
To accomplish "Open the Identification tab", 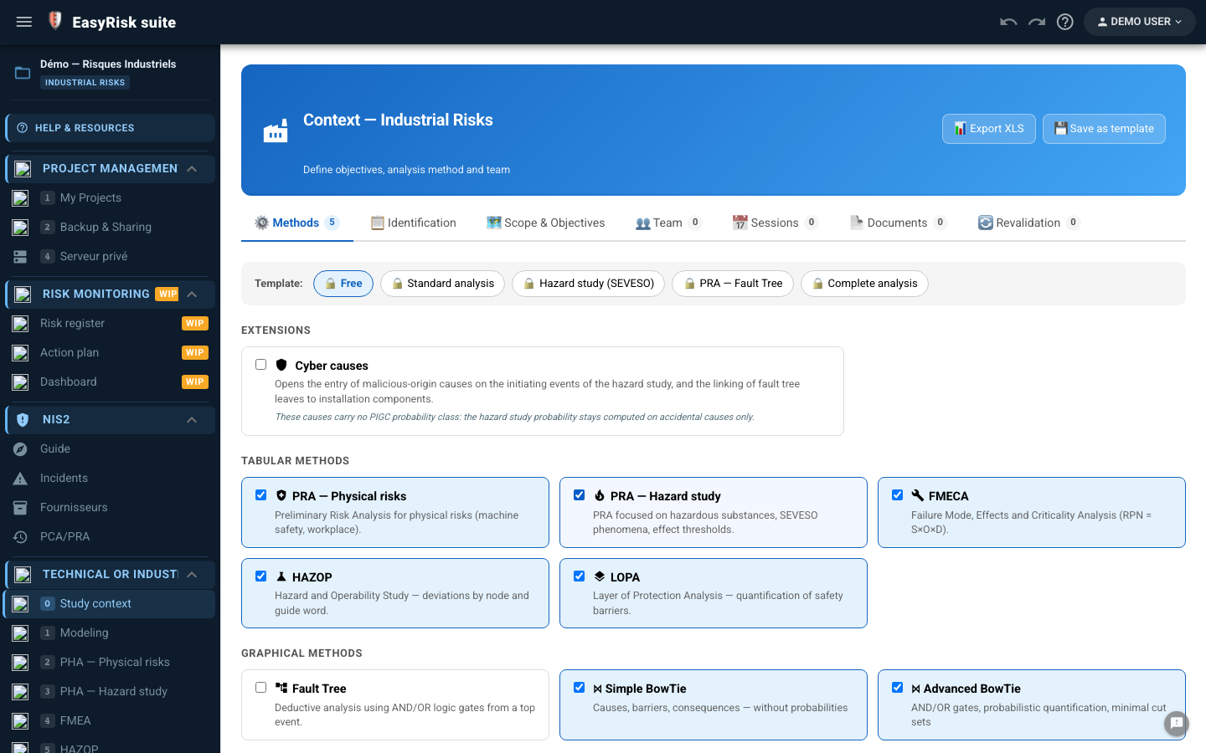I will click(x=414, y=223).
